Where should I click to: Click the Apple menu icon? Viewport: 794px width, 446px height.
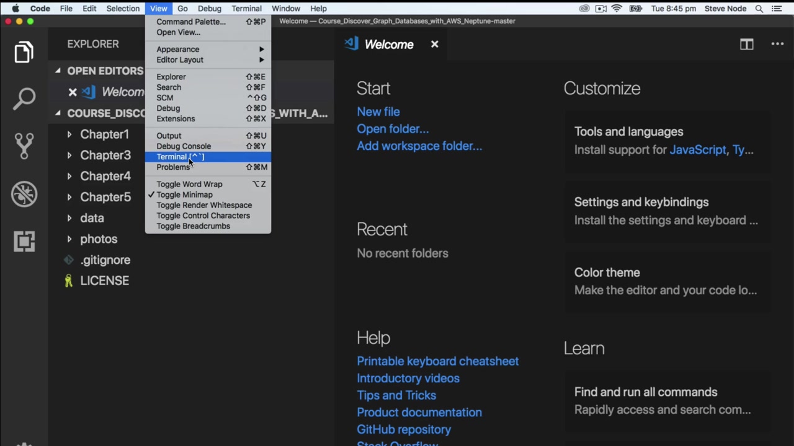coord(16,9)
